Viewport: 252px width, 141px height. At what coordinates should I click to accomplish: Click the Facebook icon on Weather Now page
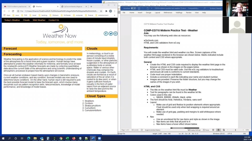click(106, 34)
